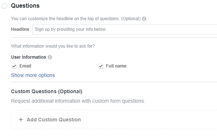Click the User Information info icon

(x=50, y=57)
